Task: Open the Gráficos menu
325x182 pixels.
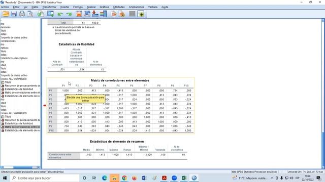Action: [x=104, y=7]
